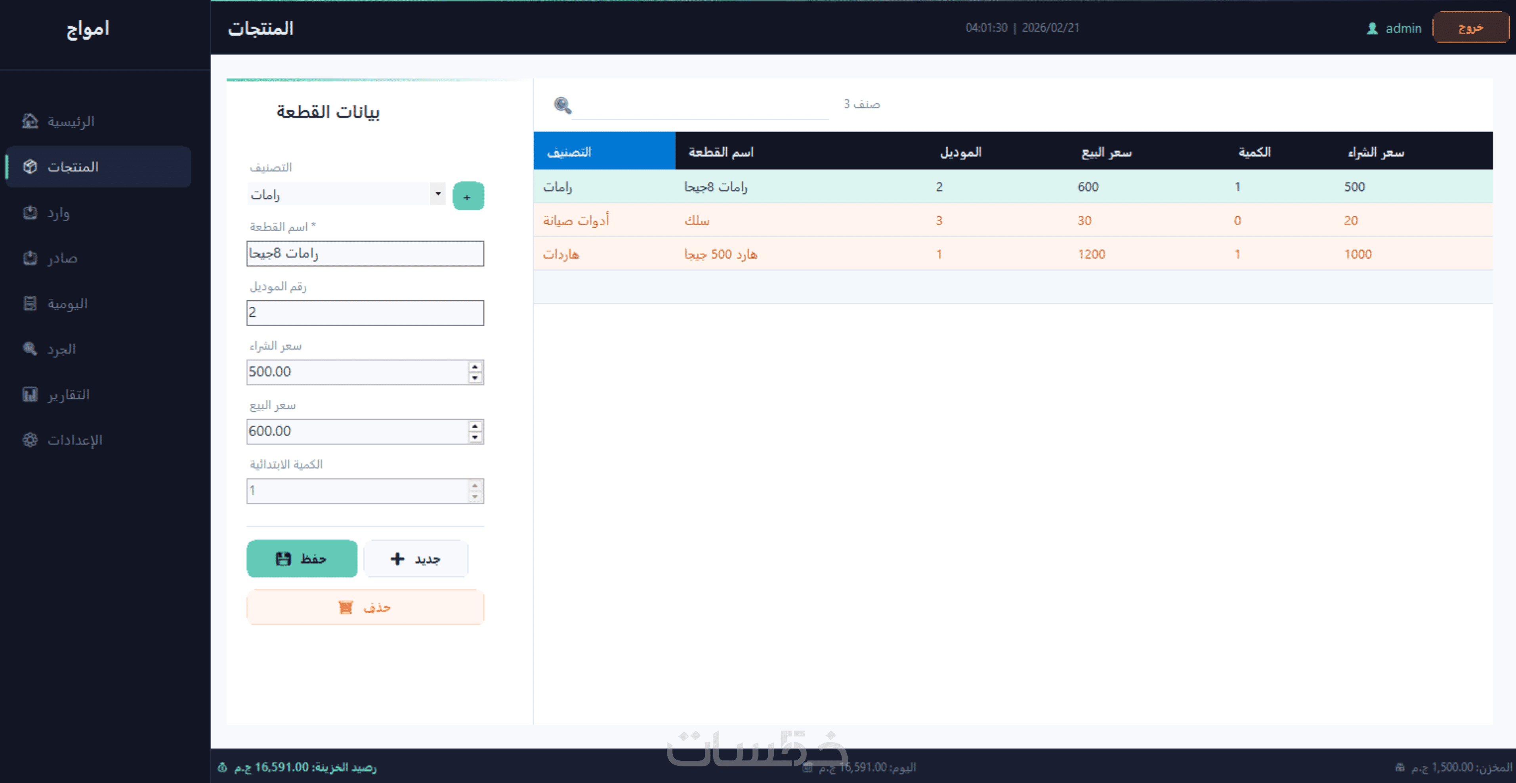Open the التقارير reports section

tap(68, 394)
